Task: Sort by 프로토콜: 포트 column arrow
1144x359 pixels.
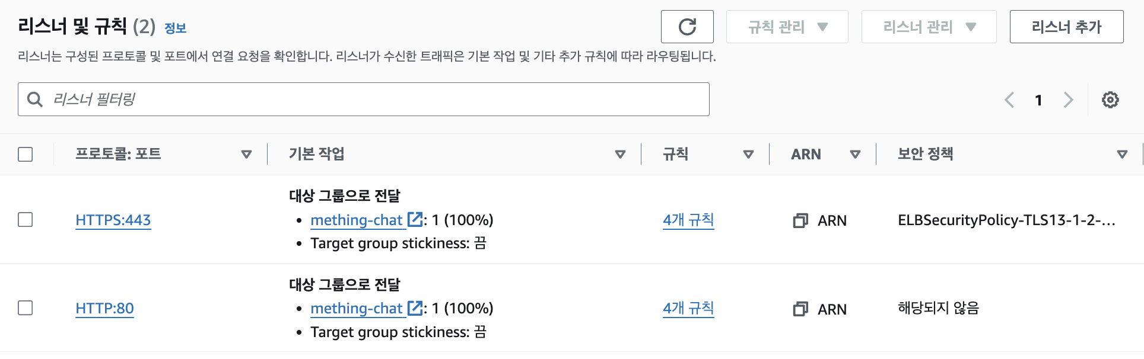Action: coord(246,155)
